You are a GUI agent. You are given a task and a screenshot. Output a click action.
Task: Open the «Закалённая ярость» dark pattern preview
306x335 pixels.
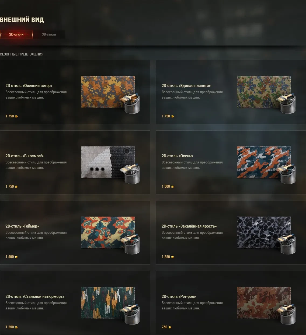pos(264,232)
